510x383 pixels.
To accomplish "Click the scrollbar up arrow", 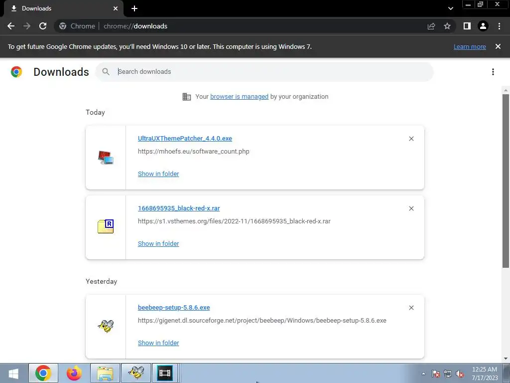I will point(506,90).
